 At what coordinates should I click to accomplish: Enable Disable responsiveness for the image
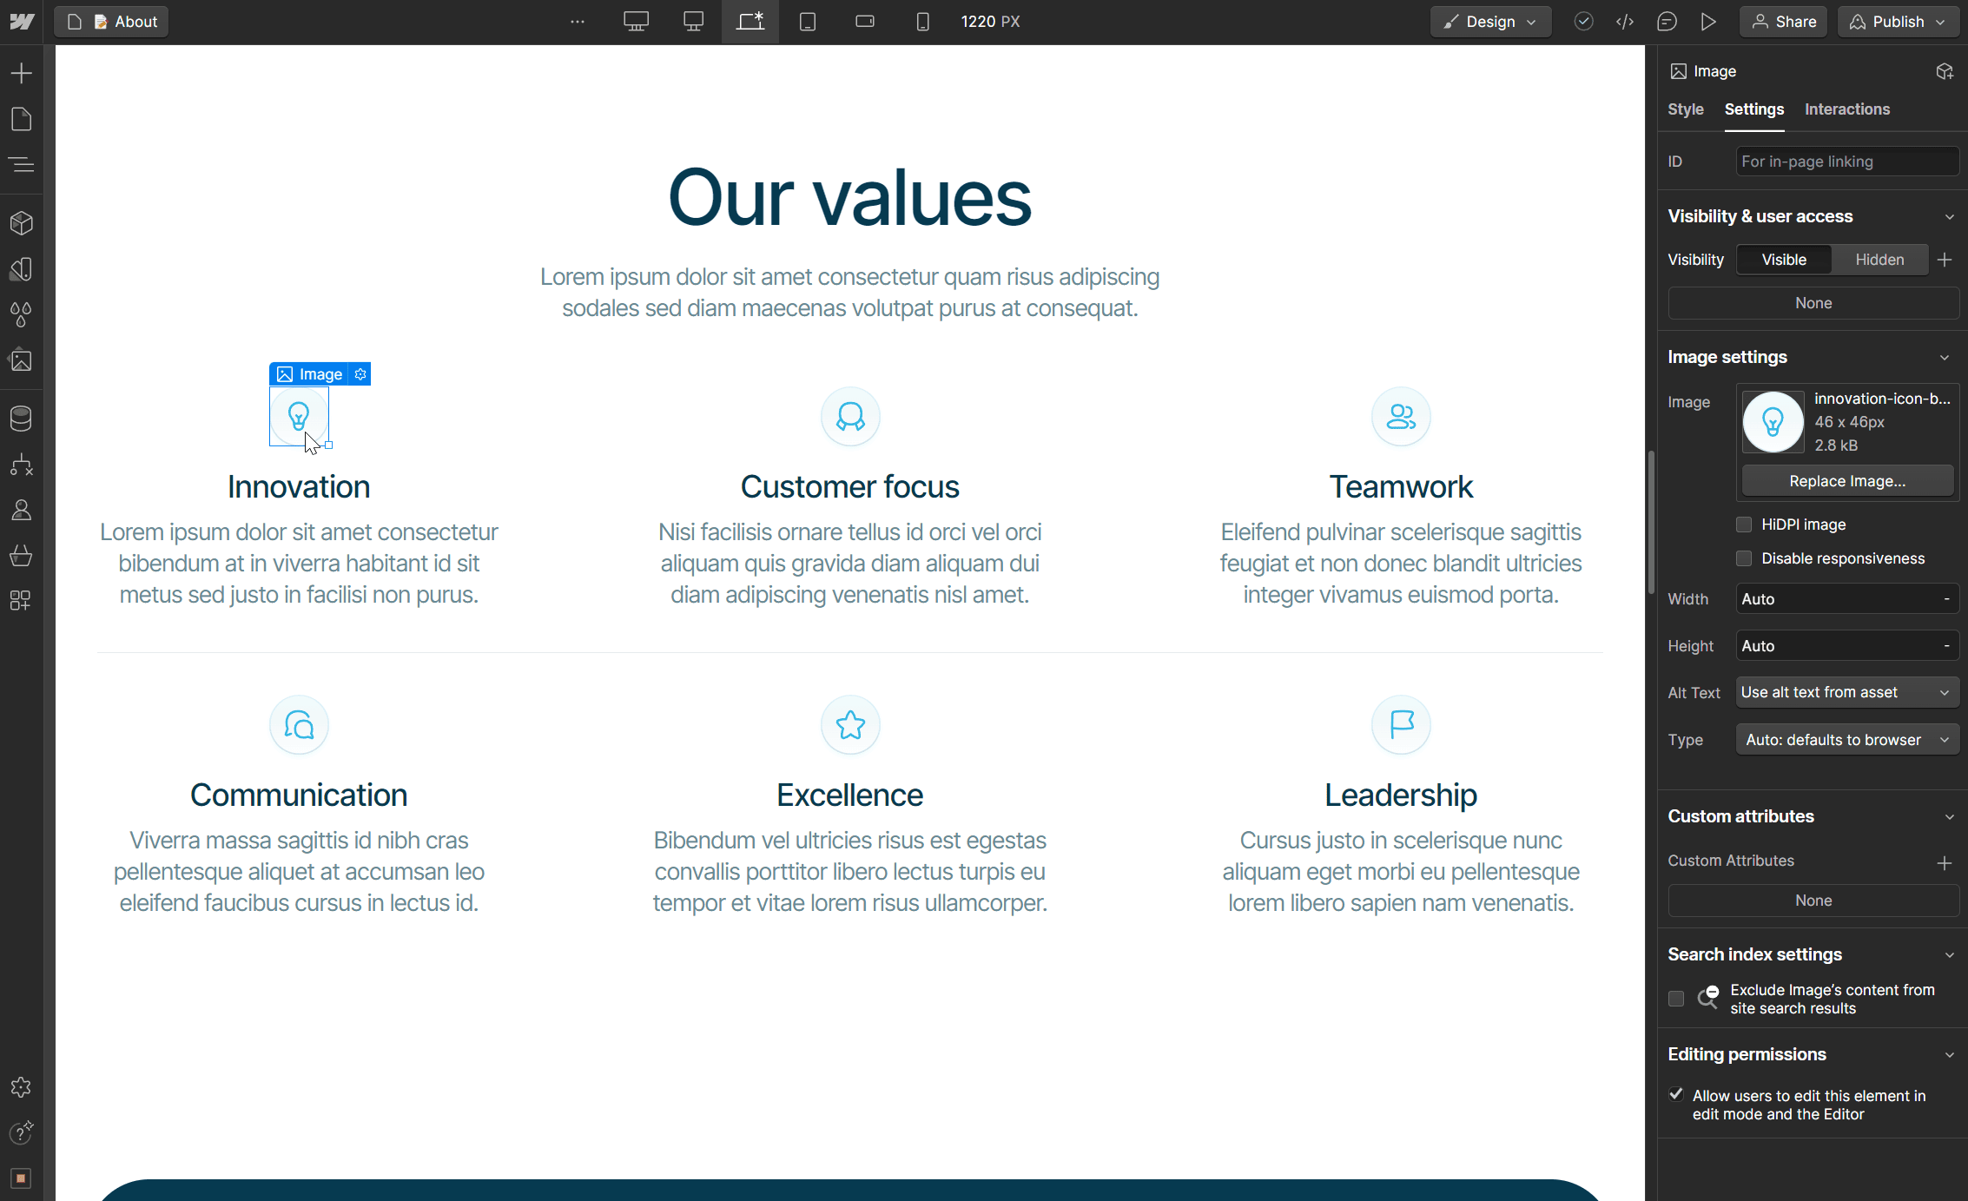1743,558
